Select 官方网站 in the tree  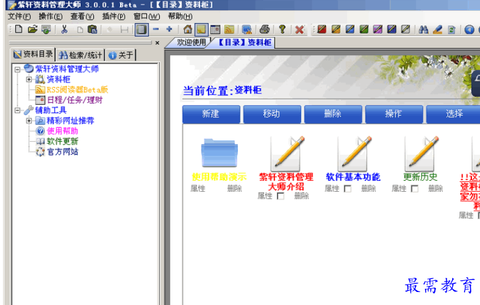[x=63, y=152]
